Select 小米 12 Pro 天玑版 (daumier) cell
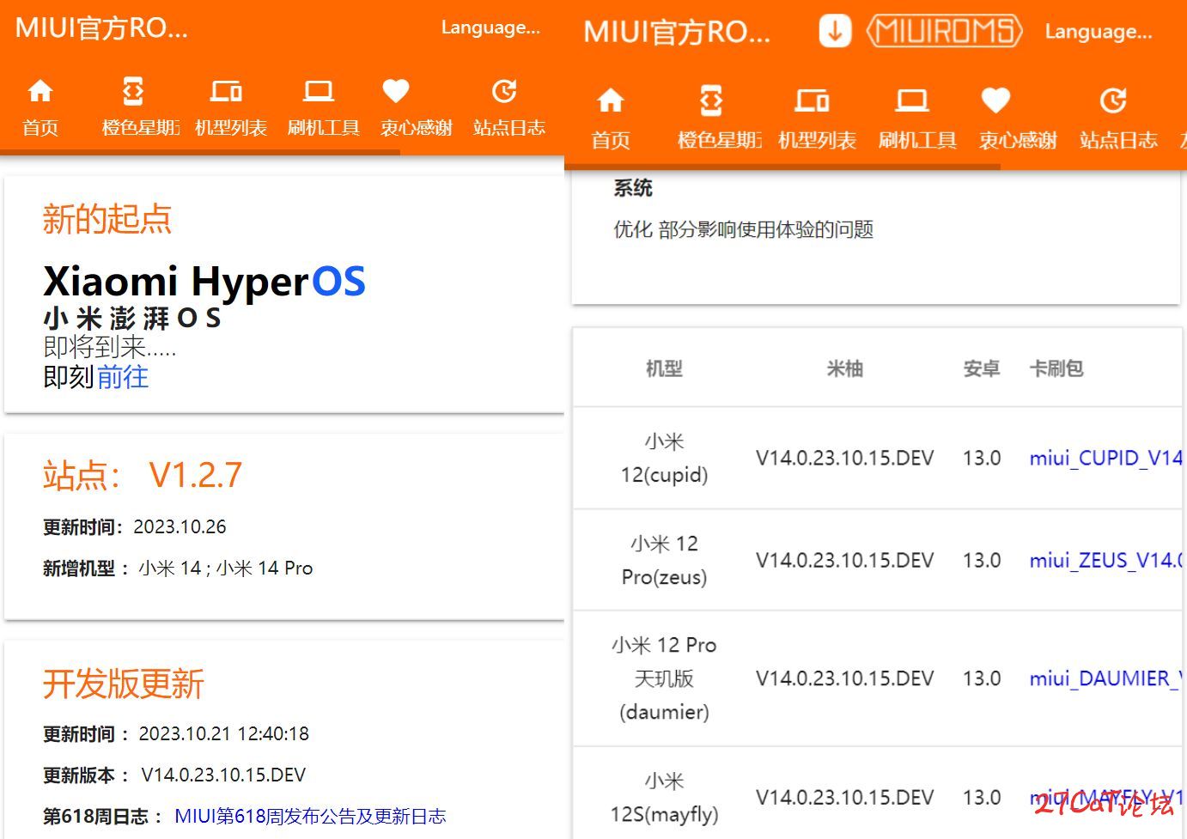The width and height of the screenshot is (1187, 839). tap(664, 678)
